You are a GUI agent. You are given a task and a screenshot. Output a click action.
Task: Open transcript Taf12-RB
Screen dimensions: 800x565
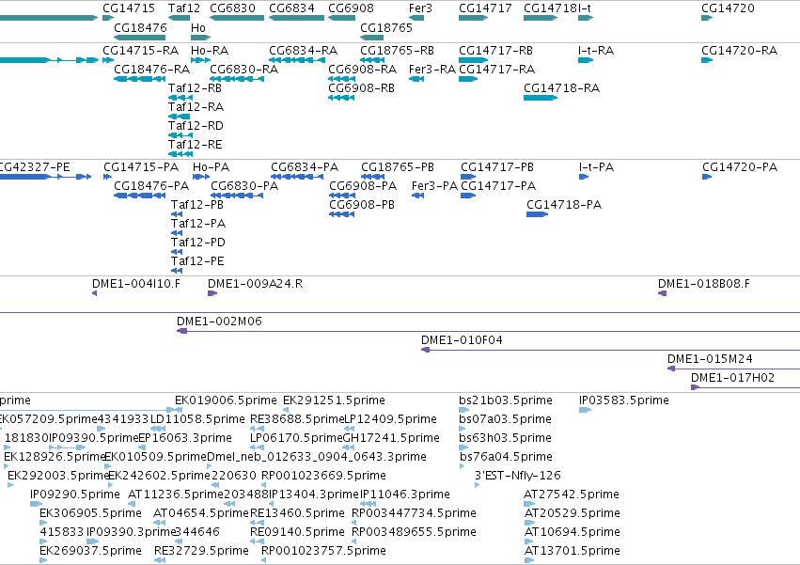pyautogui.click(x=195, y=87)
